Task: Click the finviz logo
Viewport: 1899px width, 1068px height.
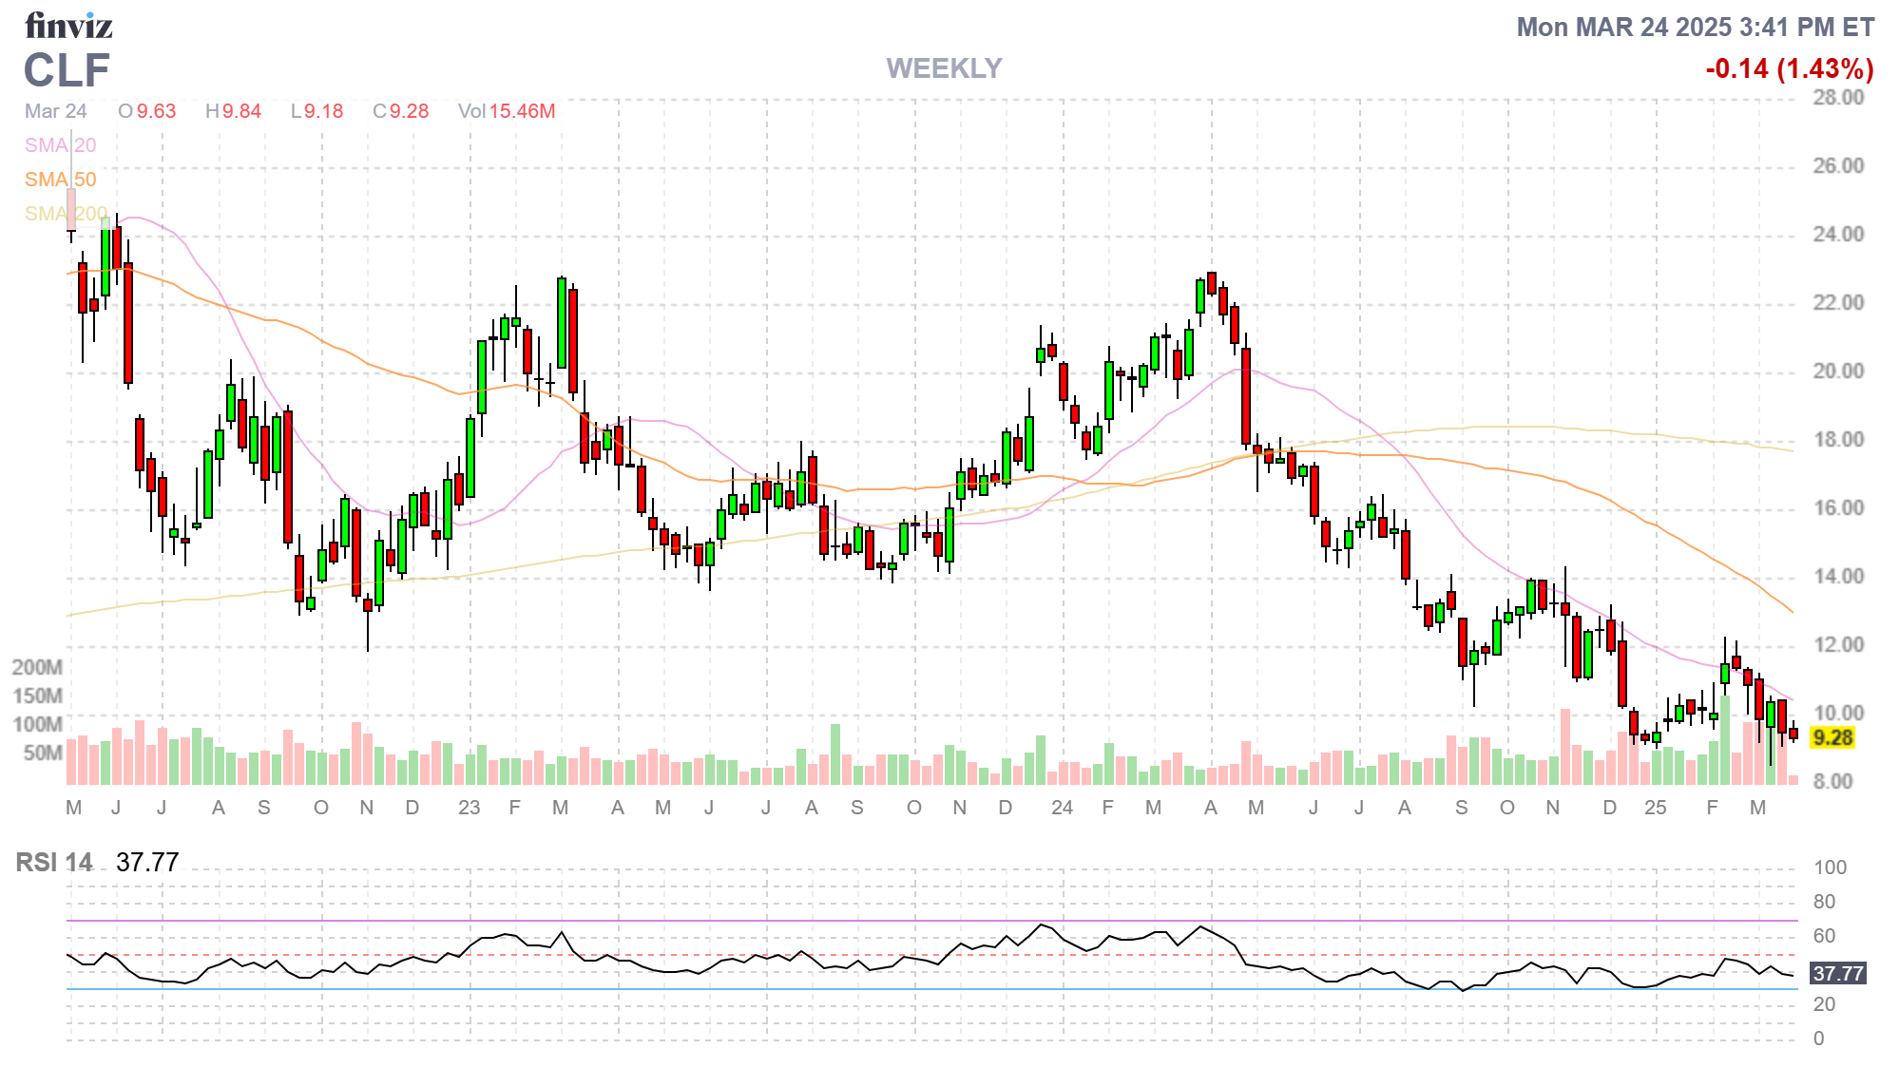Action: 68,26
